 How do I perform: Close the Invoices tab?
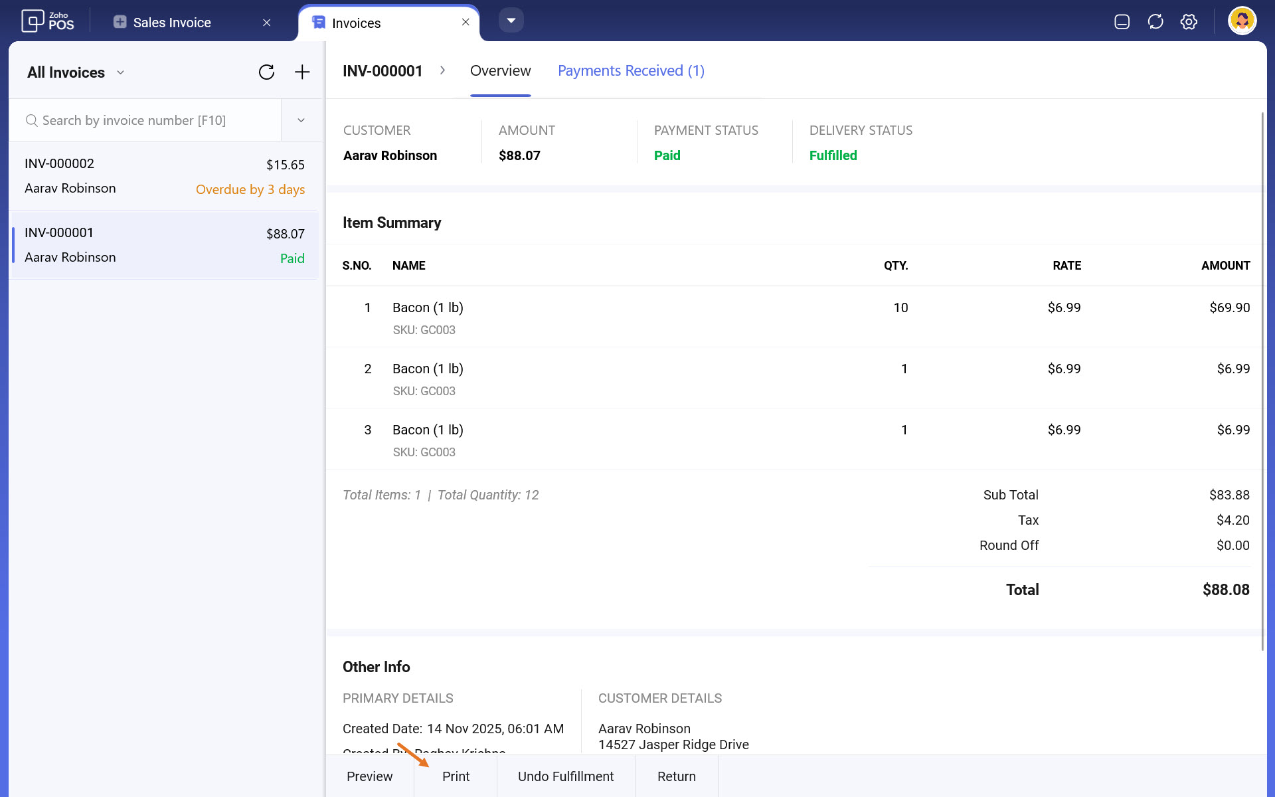(x=466, y=22)
